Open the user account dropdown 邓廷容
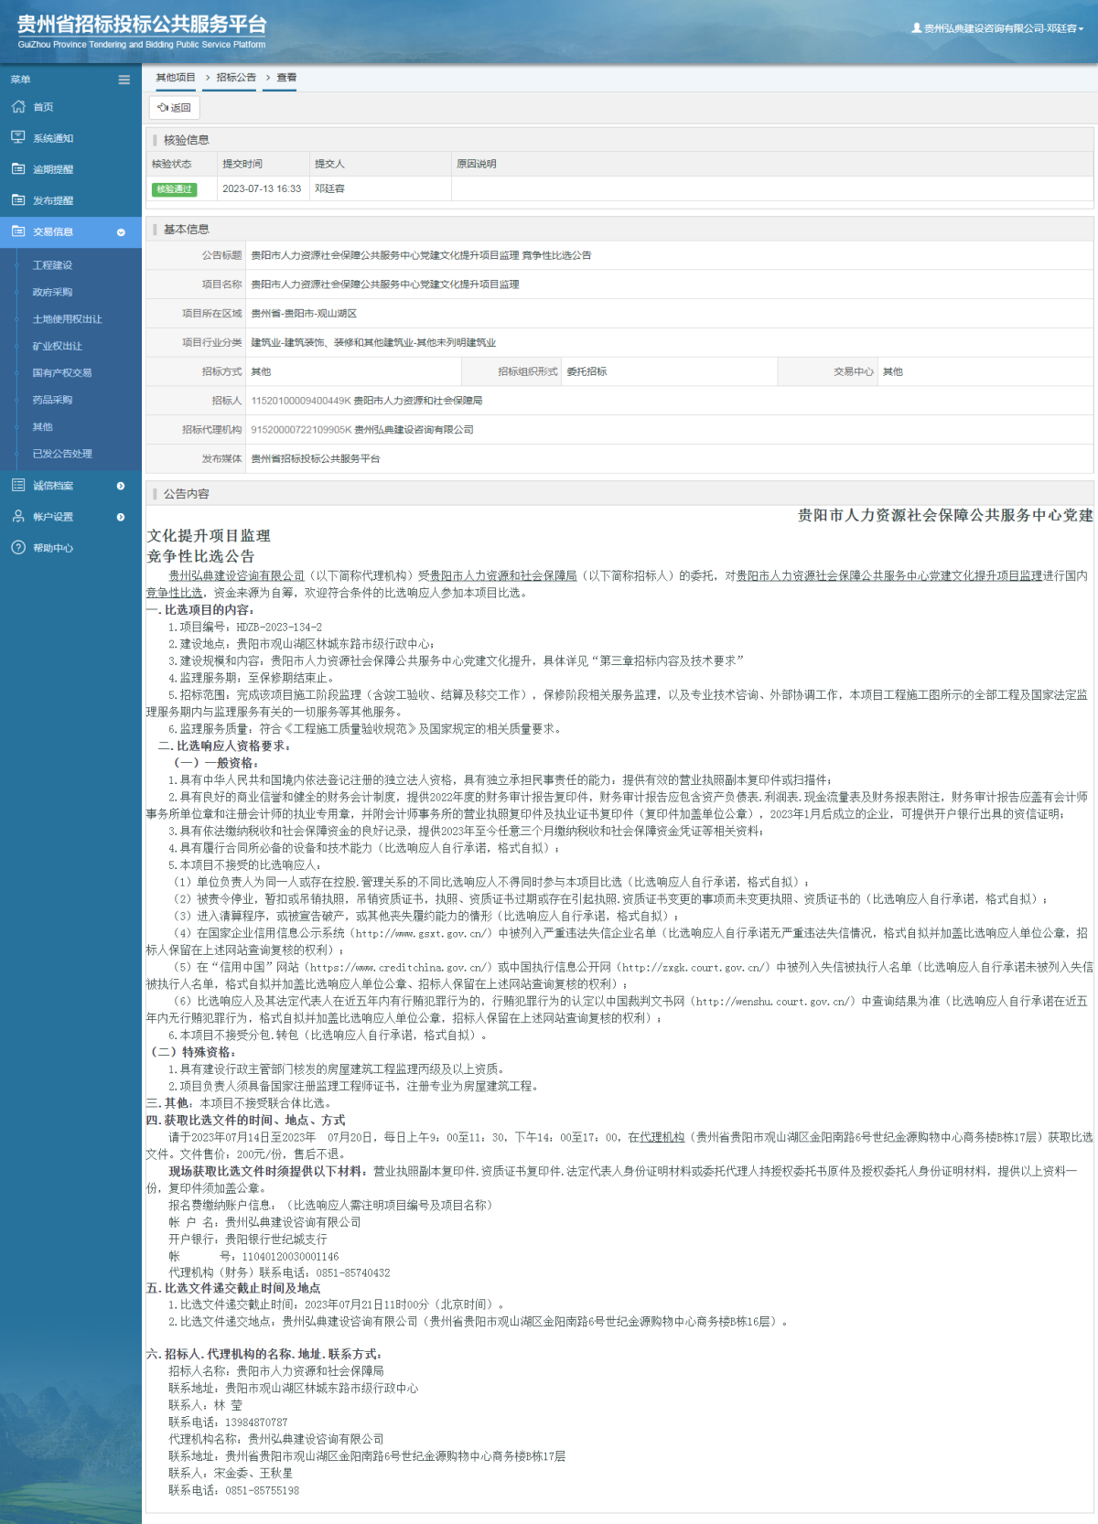The image size is (1098, 1524). coord(997,28)
